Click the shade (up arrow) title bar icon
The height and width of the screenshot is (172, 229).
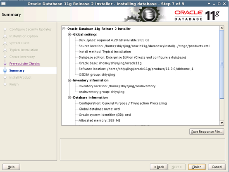209,4
